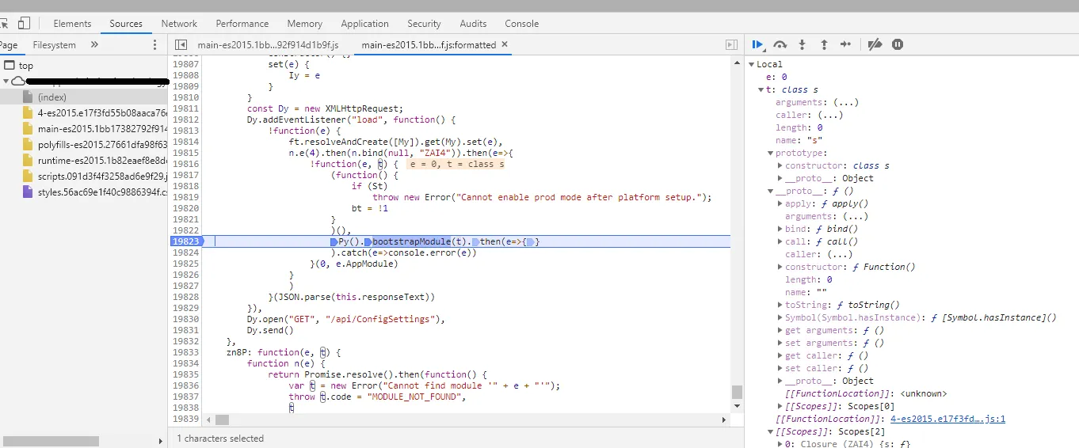Go to the Security panel
The width and height of the screenshot is (1079, 448).
(x=425, y=24)
